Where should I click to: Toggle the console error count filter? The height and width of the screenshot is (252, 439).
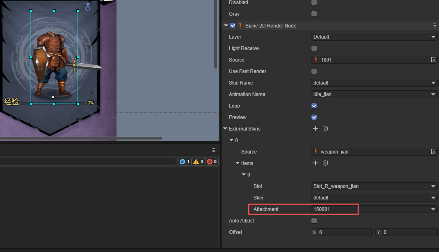click(x=211, y=162)
